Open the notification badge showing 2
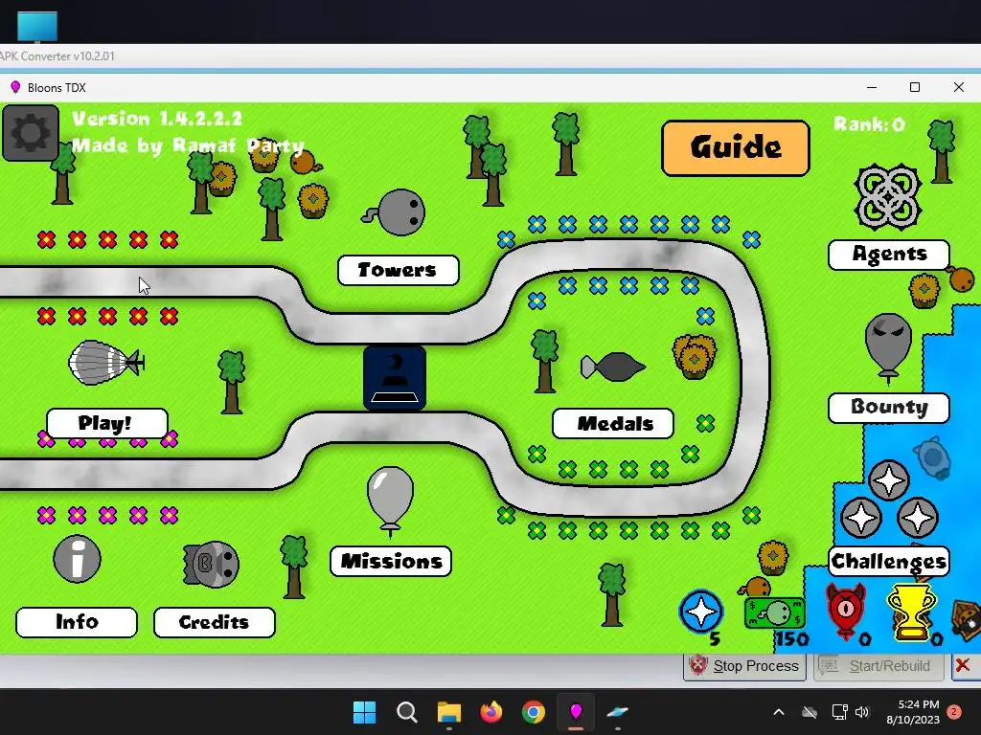Image resolution: width=981 pixels, height=735 pixels. [x=954, y=712]
